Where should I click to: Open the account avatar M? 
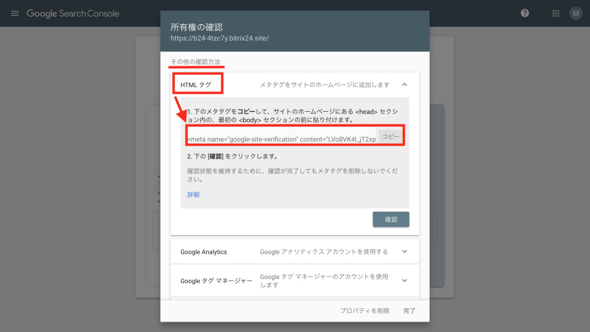click(576, 14)
